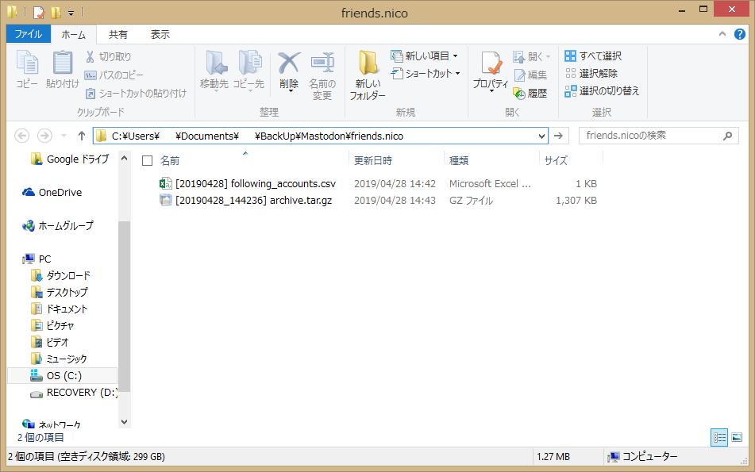The height and width of the screenshot is (472, 755).
Task: Open the ドキュメント folder in the sidebar
Action: point(59,309)
